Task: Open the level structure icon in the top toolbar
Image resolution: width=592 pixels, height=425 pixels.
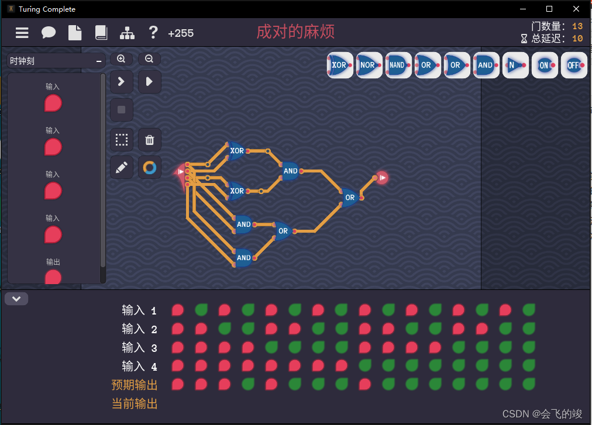Action: click(128, 33)
